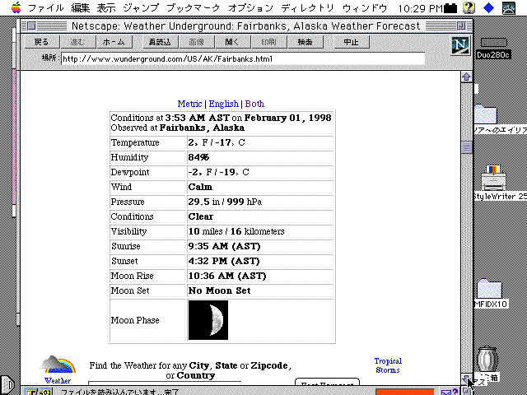Click the Humidity value '84%'
This screenshot has width=527, height=395.
198,157
